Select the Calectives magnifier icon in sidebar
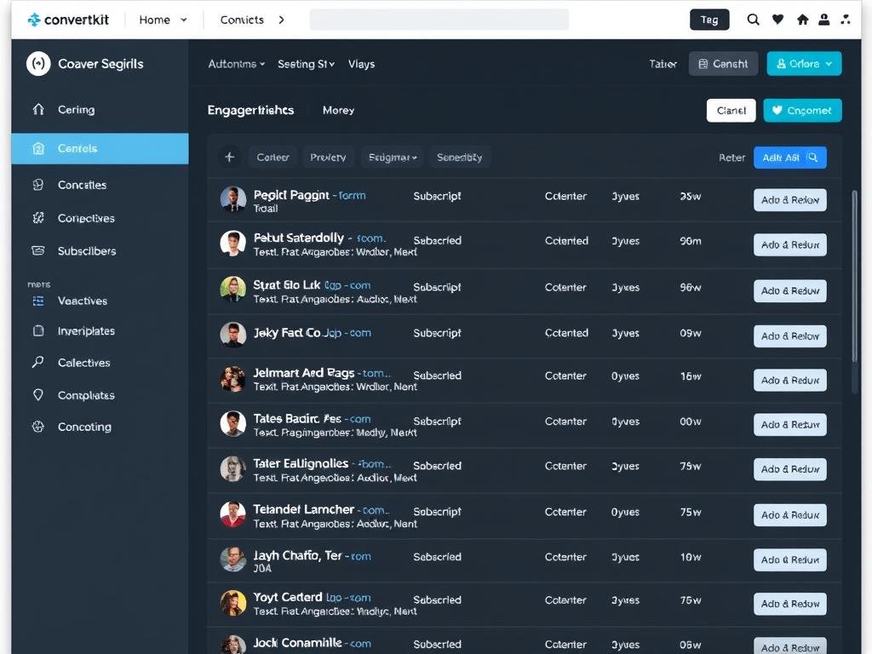The height and width of the screenshot is (654, 872). pyautogui.click(x=37, y=363)
